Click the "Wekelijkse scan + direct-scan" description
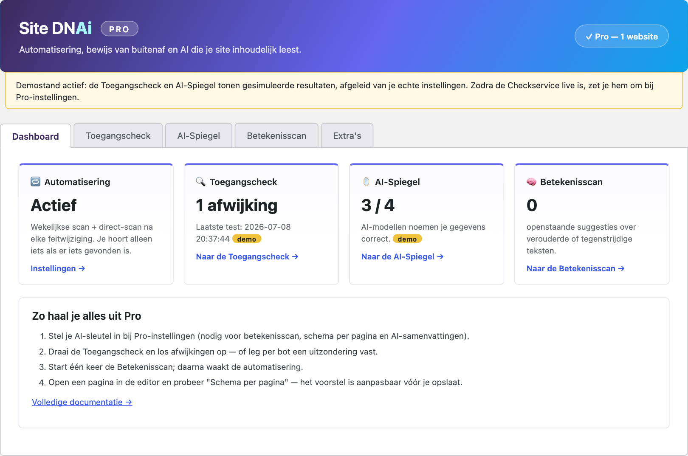Screen dimensions: 688x456 coord(92,239)
